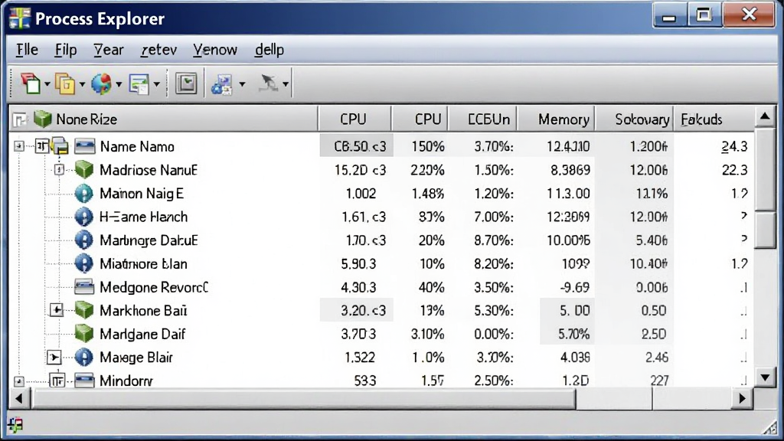Click the green cube icon of Marlgane Daif
The image size is (784, 441).
84,334
